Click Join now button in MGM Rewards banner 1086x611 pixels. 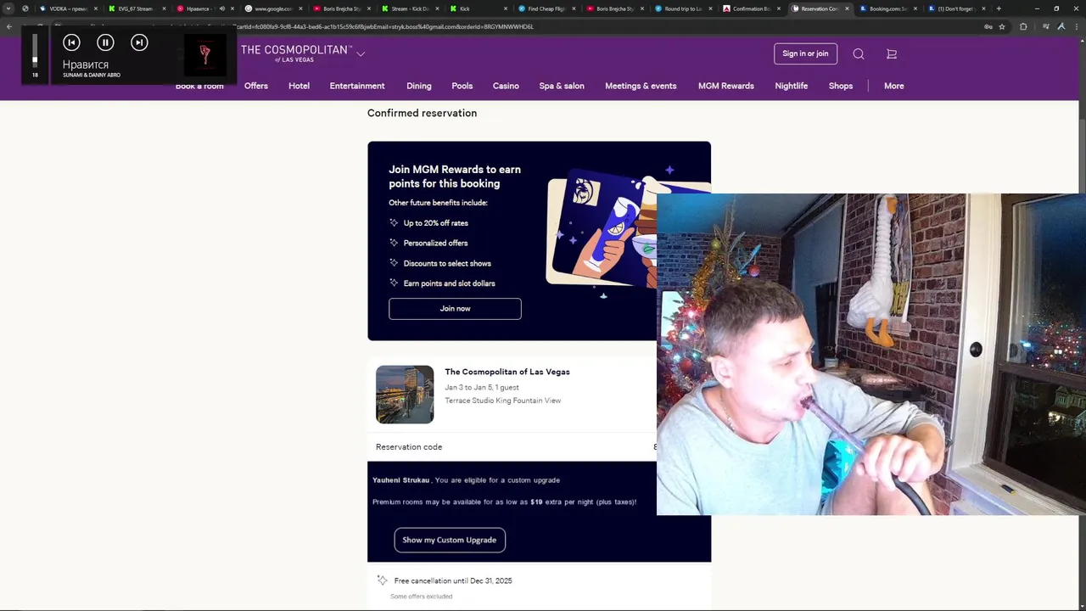[455, 309]
